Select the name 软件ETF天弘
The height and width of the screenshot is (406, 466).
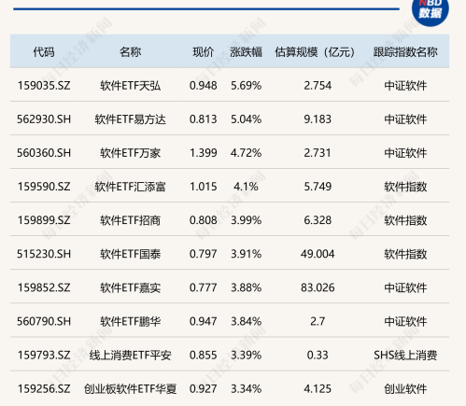(x=130, y=85)
